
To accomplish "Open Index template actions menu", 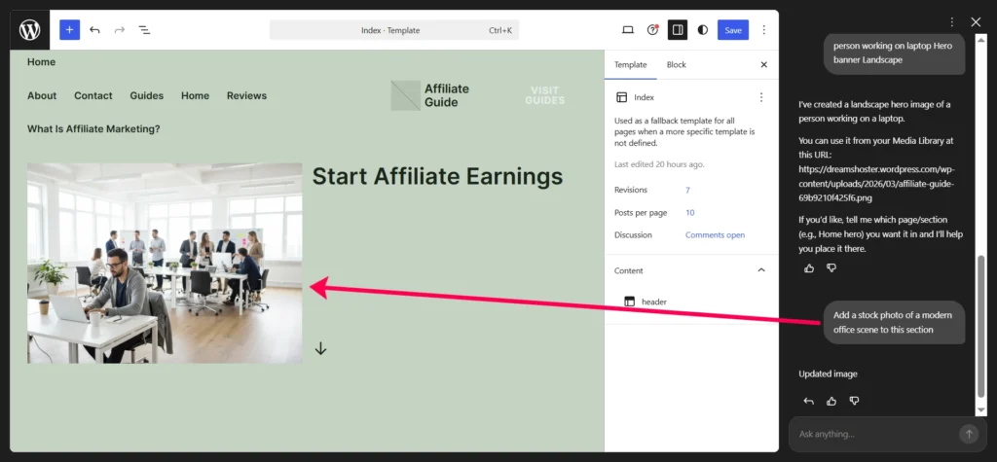I will 761,97.
